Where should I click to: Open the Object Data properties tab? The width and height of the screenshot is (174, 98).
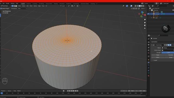click(x=149, y=73)
